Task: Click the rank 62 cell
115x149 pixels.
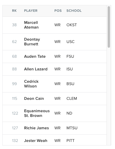Action: pos(14,42)
